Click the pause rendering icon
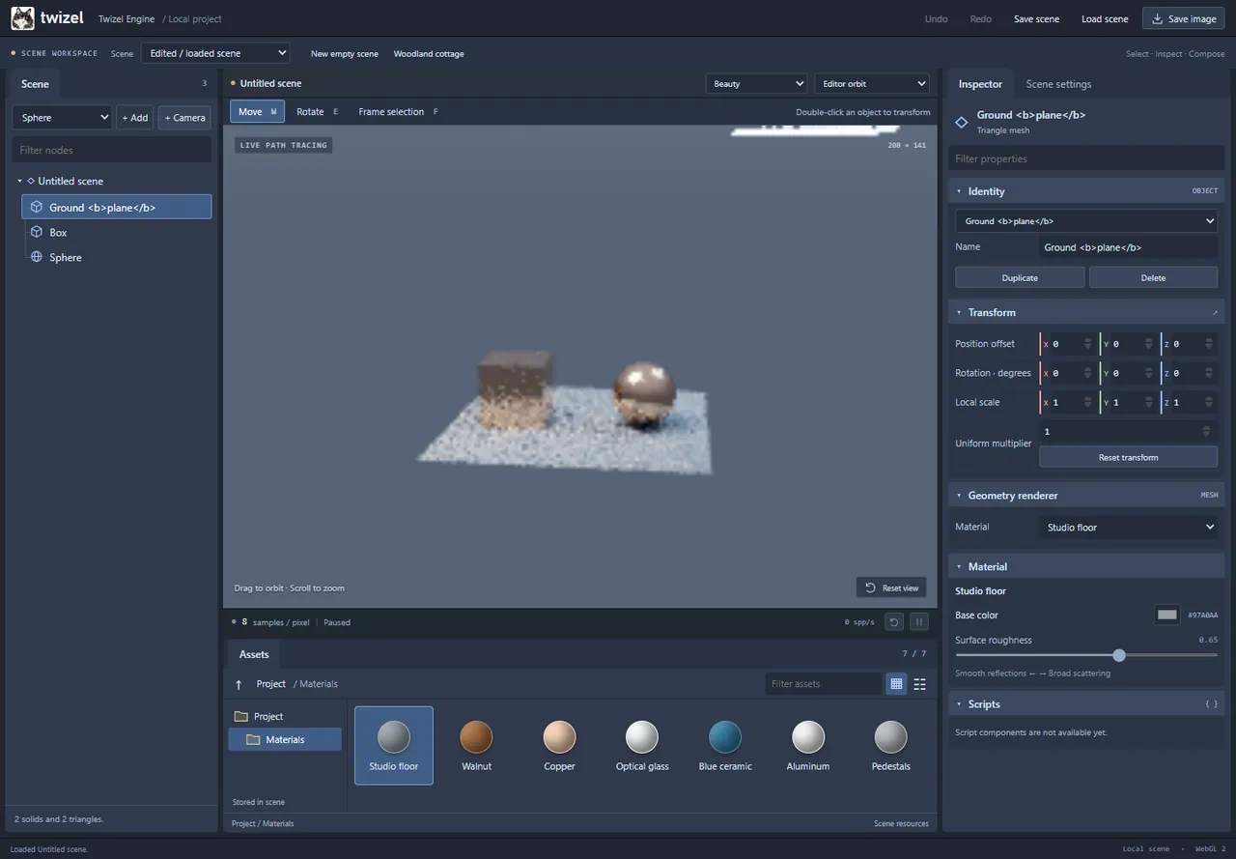This screenshot has width=1236, height=859. (919, 622)
